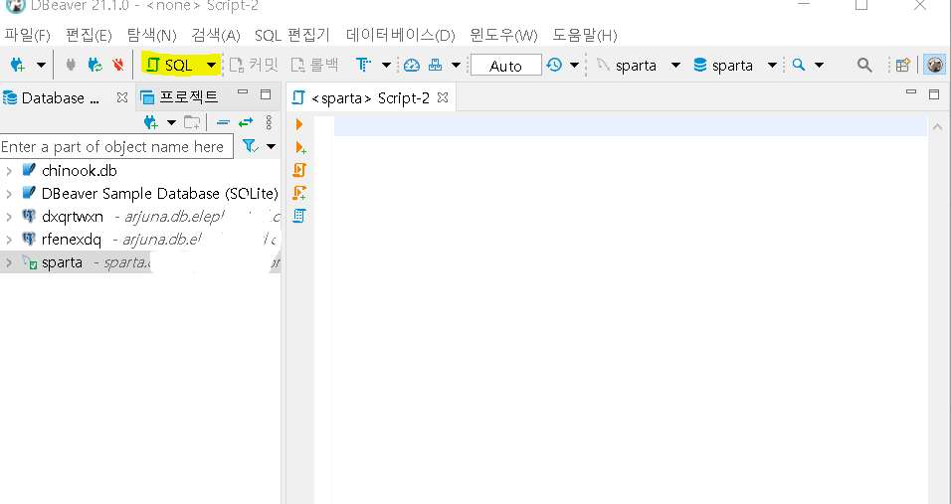Click the red Disconnect plug icon
The image size is (951, 504).
(118, 65)
